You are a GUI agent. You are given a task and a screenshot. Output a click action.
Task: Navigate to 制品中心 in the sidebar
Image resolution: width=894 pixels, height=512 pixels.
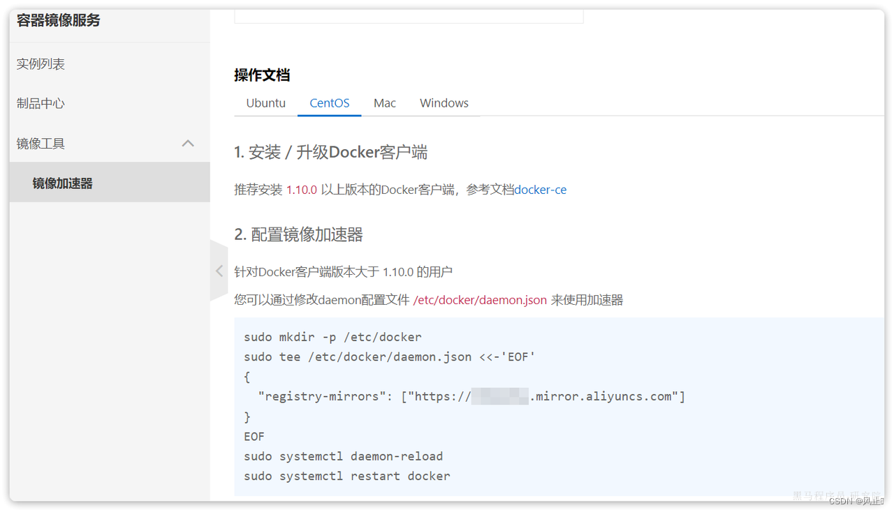pyautogui.click(x=41, y=103)
